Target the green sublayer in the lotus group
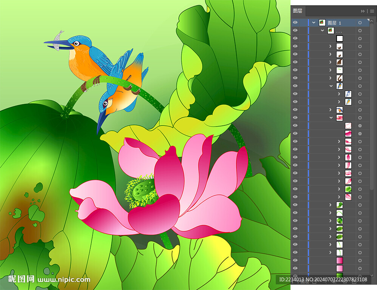This screenshot has width=377, height=290. pos(360,189)
